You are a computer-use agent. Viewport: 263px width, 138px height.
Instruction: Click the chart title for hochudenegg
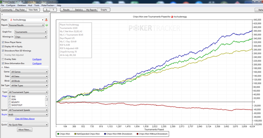click(160, 17)
